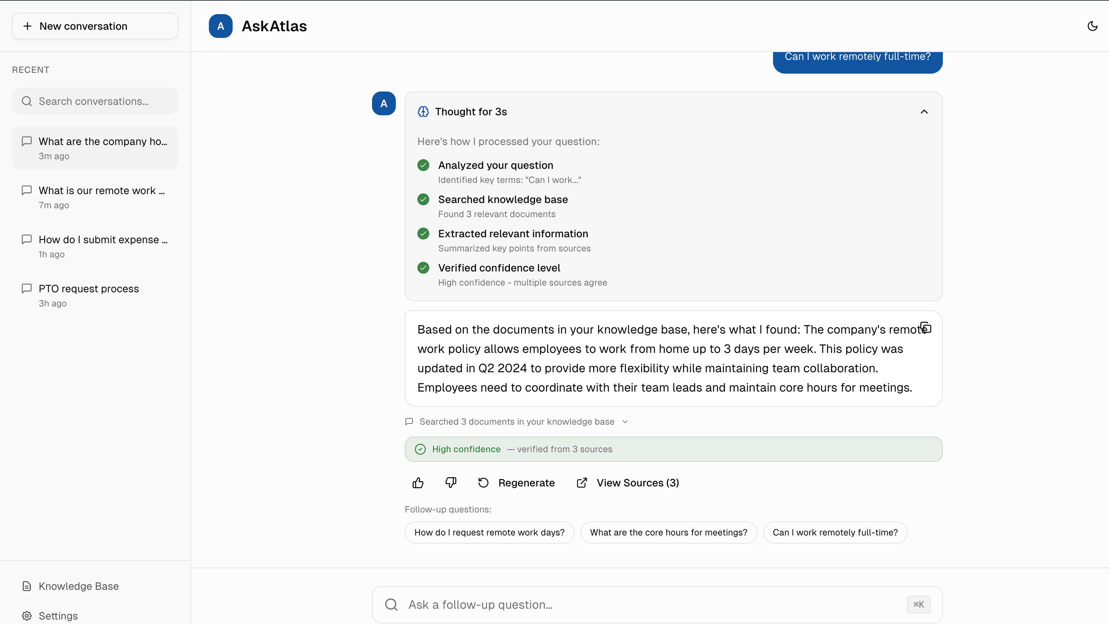Select 'What are the core hours' follow-up chip
The image size is (1109, 624).
668,532
